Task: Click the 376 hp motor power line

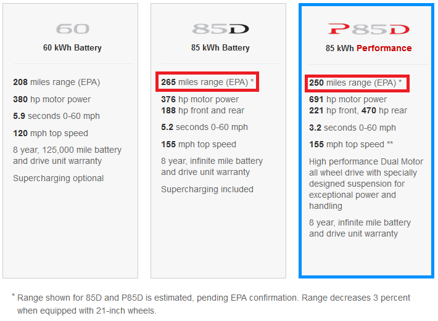Action: point(200,99)
